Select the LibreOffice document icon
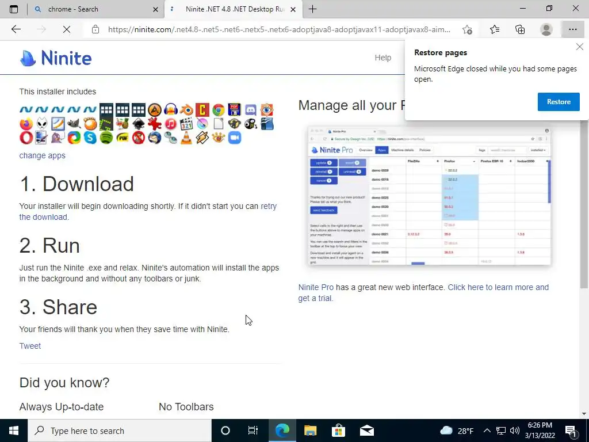Screen dimensions: 589x442 coord(218,124)
